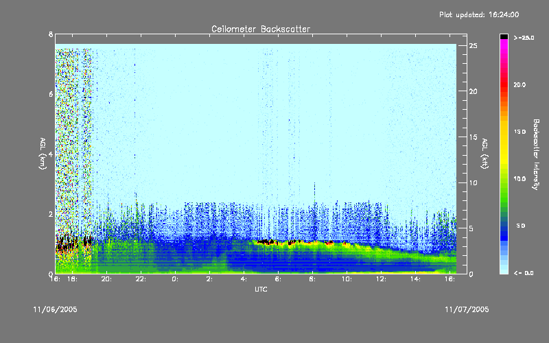Click the "14:" time tick label
The image size is (549, 343).
tap(415, 279)
